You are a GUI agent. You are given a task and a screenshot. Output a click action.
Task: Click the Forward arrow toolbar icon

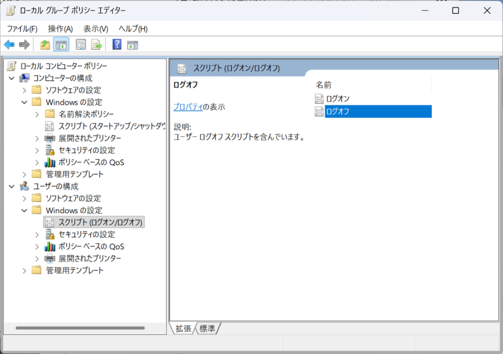25,45
